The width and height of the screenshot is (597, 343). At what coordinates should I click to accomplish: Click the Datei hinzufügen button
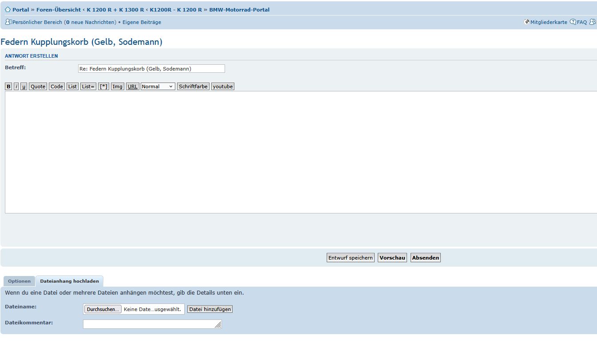point(210,309)
